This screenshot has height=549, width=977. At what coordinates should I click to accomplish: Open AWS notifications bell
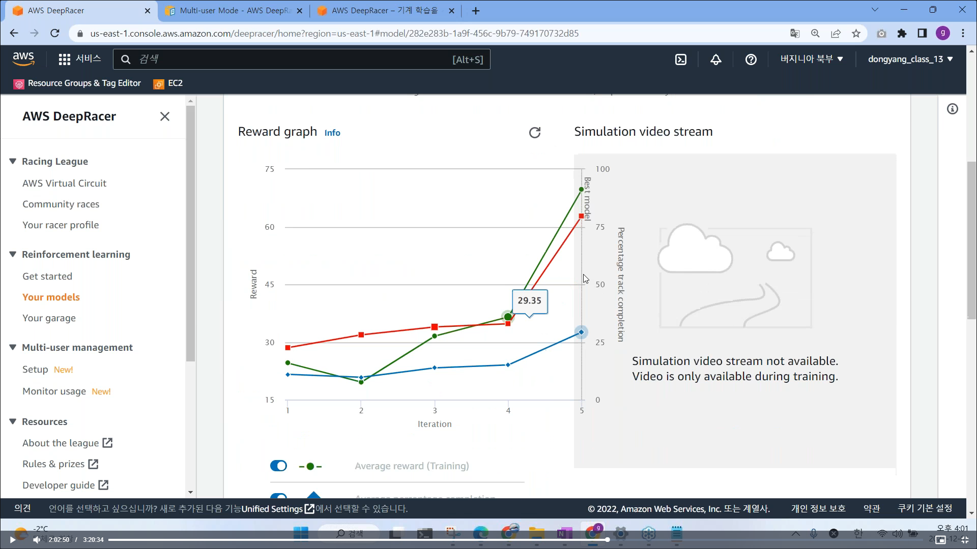pyautogui.click(x=715, y=59)
